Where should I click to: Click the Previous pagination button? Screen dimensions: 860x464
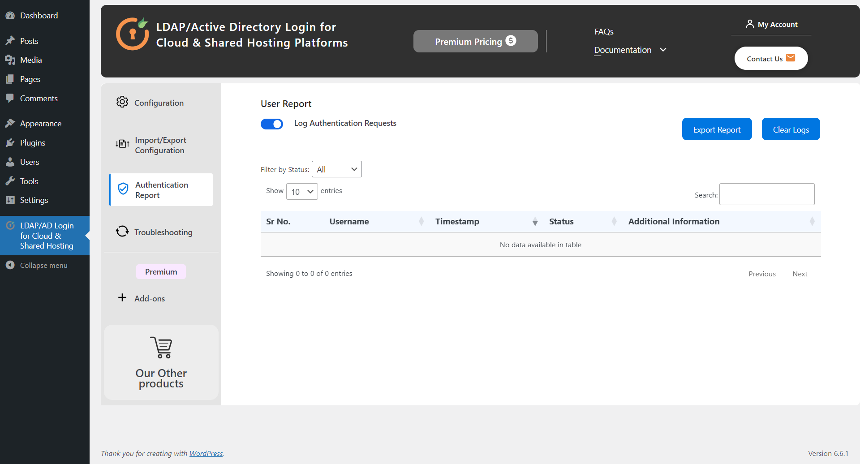762,274
